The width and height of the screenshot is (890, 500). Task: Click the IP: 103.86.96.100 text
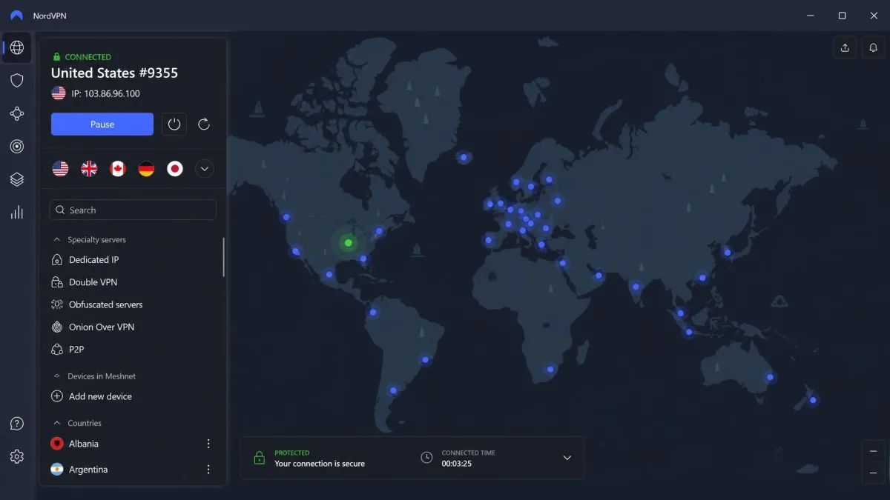tap(105, 93)
